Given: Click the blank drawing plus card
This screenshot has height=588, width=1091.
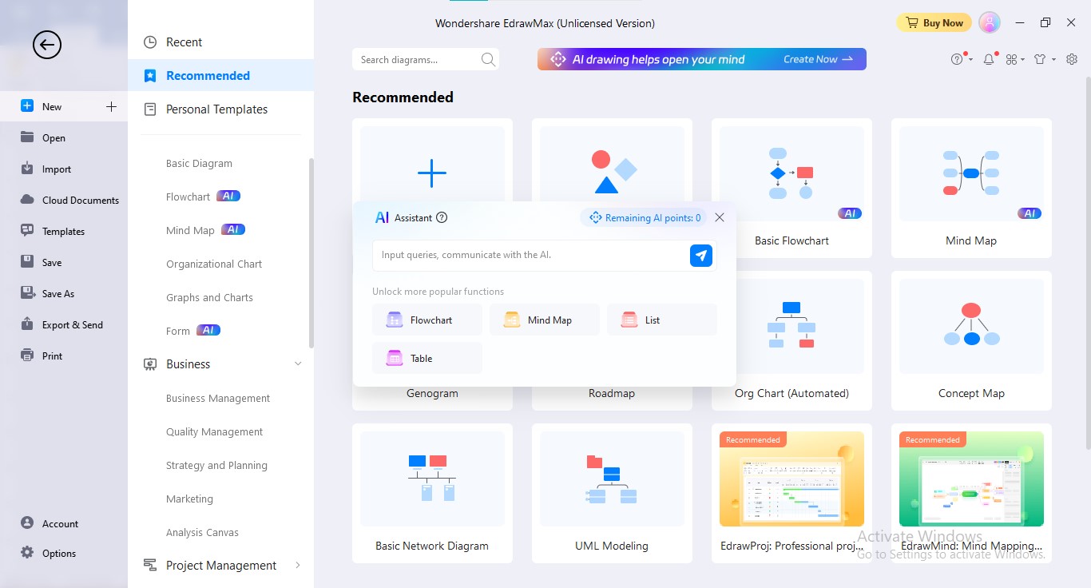Looking at the screenshot, I should [432, 173].
